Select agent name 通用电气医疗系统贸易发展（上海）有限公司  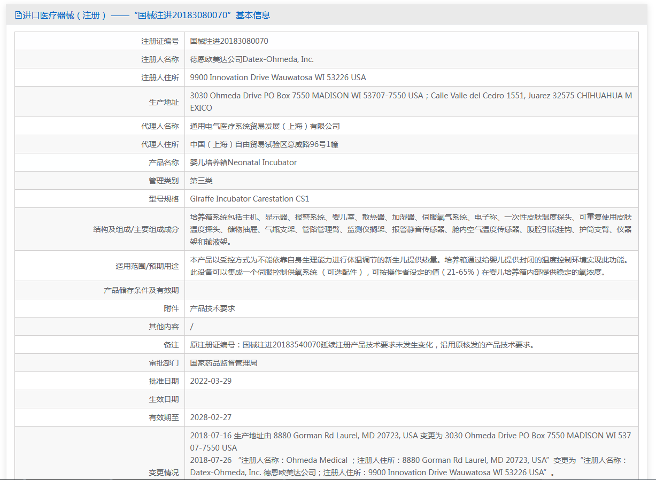click(x=265, y=126)
